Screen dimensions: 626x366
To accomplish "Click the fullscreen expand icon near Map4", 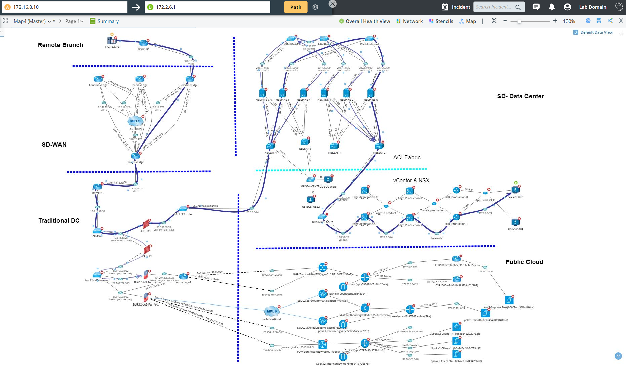I will (x=5, y=21).
